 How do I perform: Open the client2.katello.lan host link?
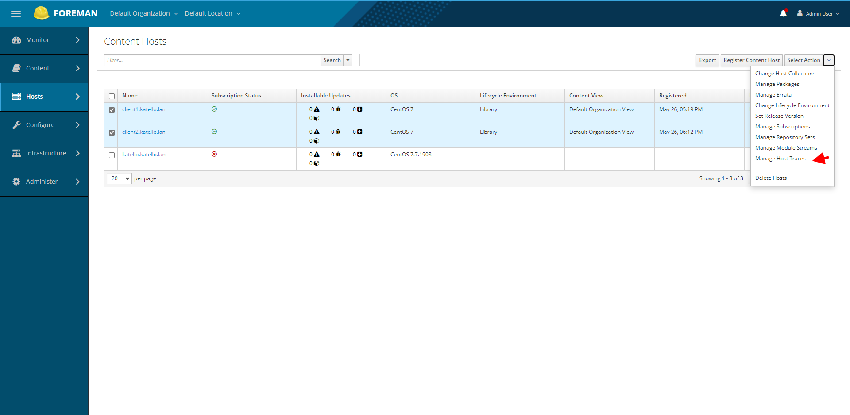[143, 132]
